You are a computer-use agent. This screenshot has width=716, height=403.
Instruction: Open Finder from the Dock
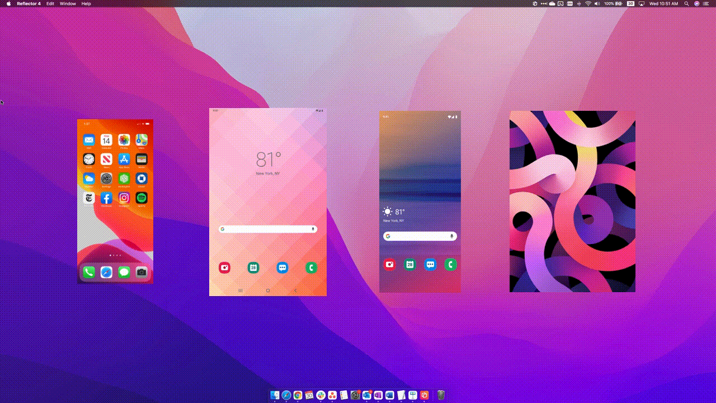pyautogui.click(x=275, y=395)
